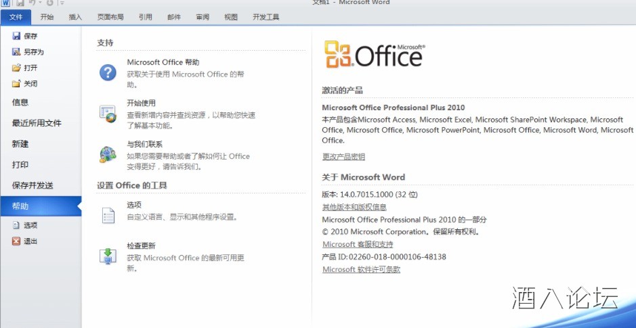Switch to the Mailings (邮件) tab

tap(173, 17)
